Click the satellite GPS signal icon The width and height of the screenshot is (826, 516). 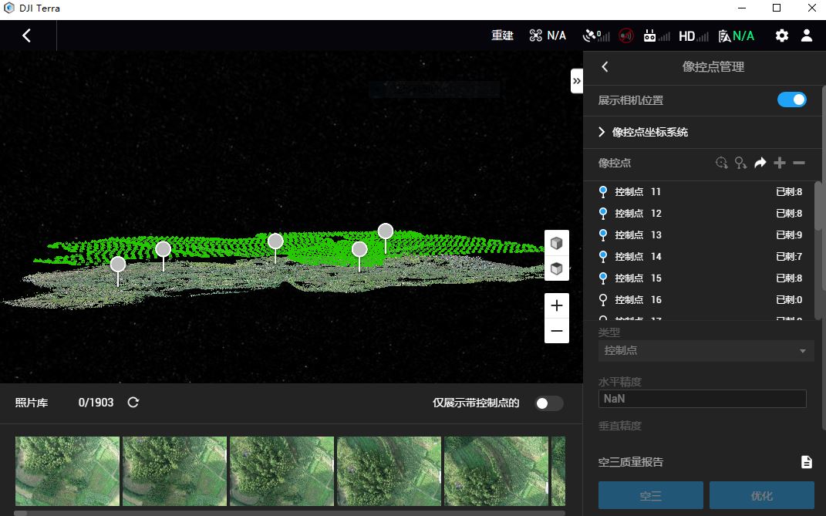596,35
